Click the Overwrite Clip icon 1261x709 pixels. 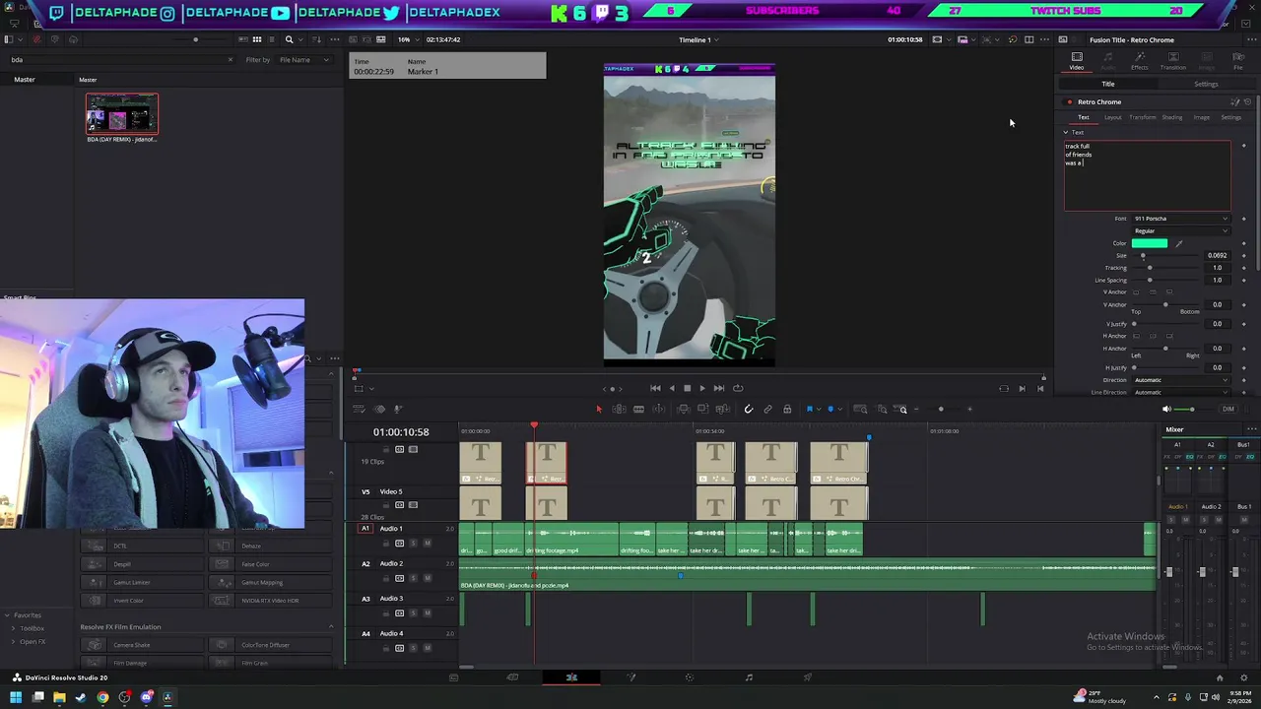point(702,409)
